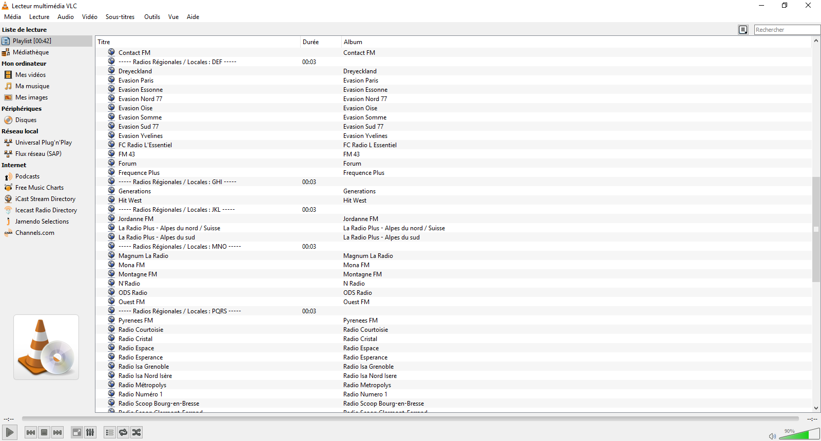821x441 pixels.
Task: Open the Audio menu
Action: (66, 17)
